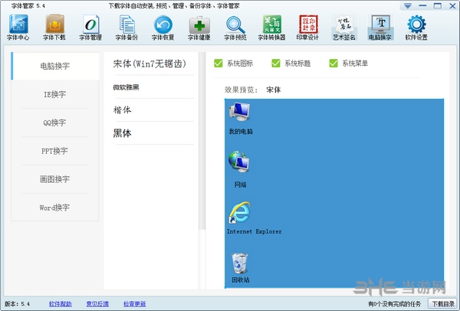
Task: Open 字体管理 toolbar icon
Action: (x=90, y=27)
